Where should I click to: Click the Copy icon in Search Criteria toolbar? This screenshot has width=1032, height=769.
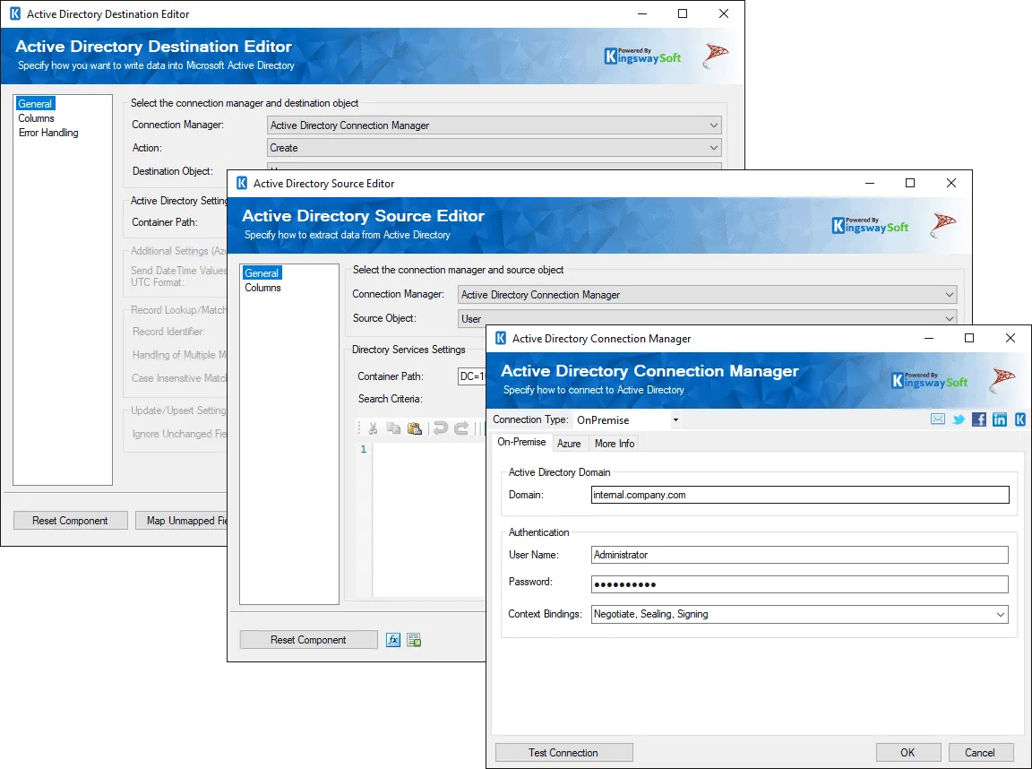click(393, 428)
